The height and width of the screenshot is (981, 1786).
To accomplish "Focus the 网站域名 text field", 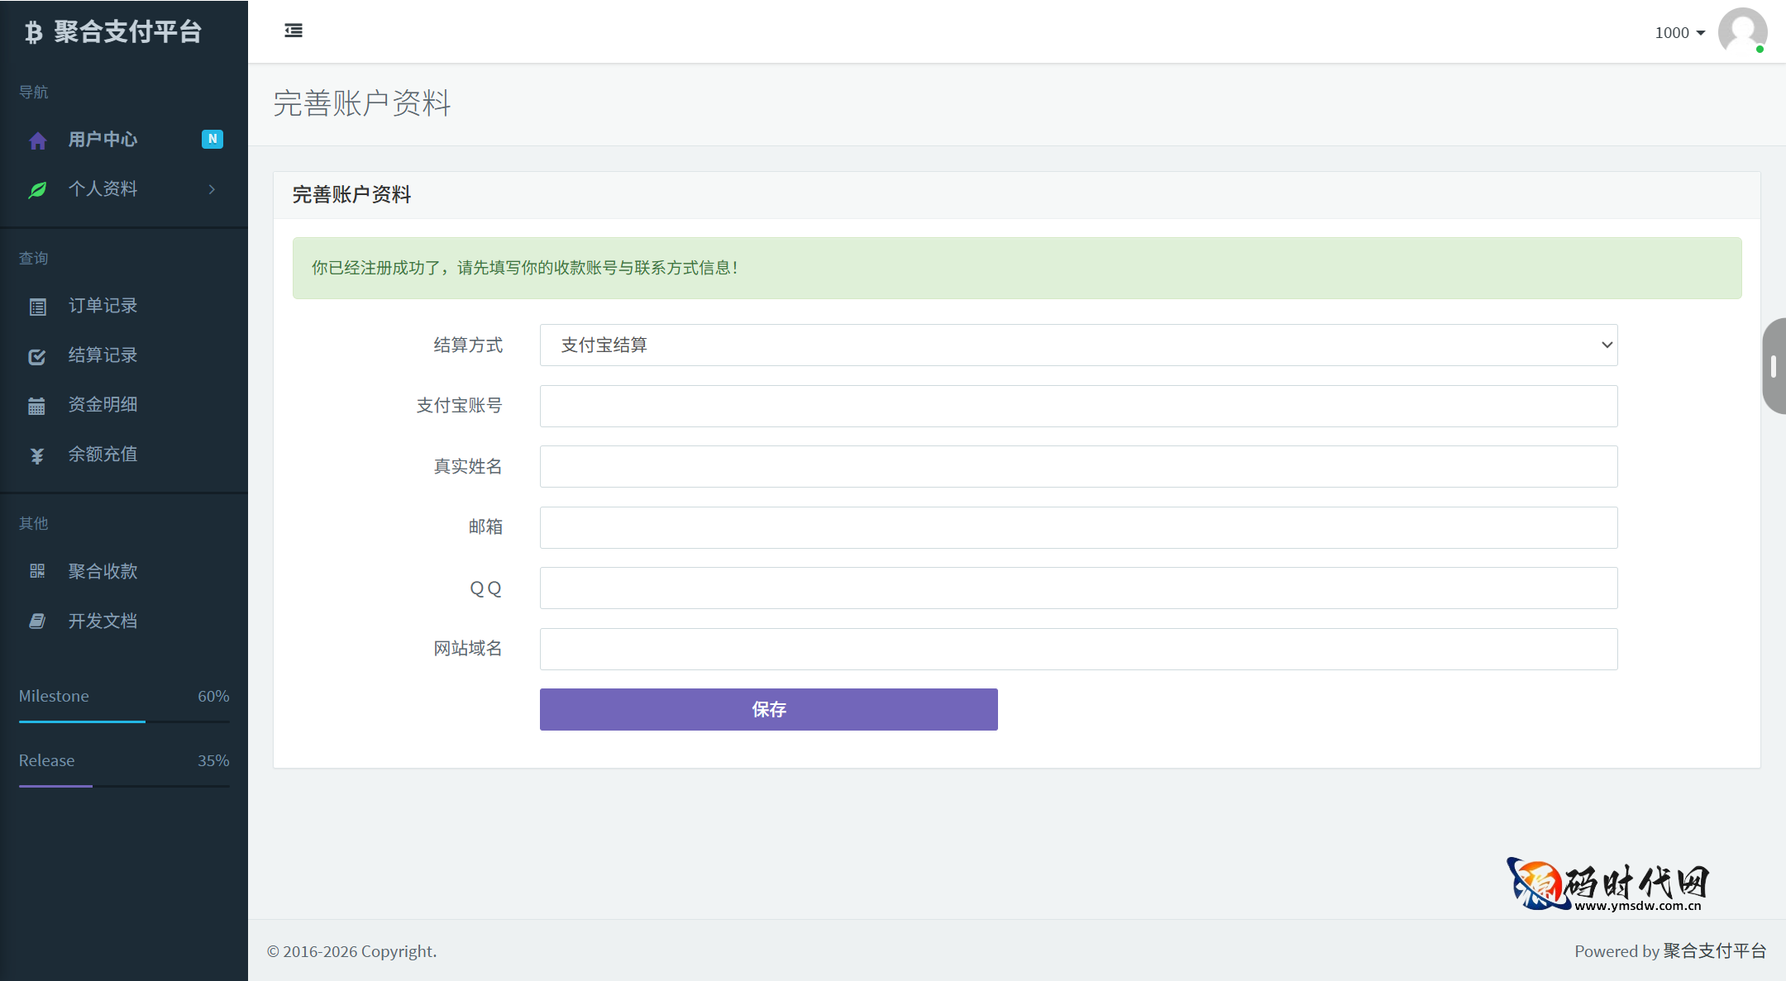I will pos(1078,649).
